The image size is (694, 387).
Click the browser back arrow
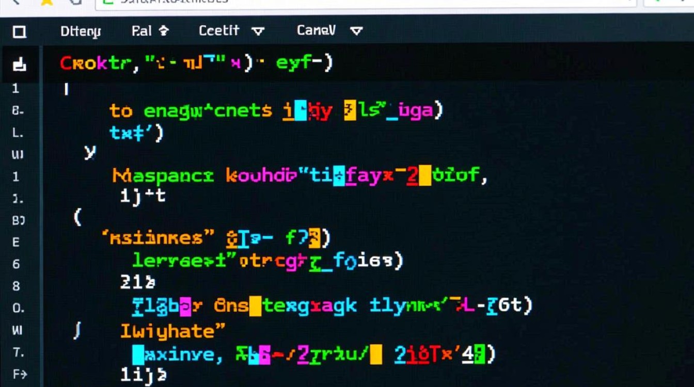click(15, 2)
